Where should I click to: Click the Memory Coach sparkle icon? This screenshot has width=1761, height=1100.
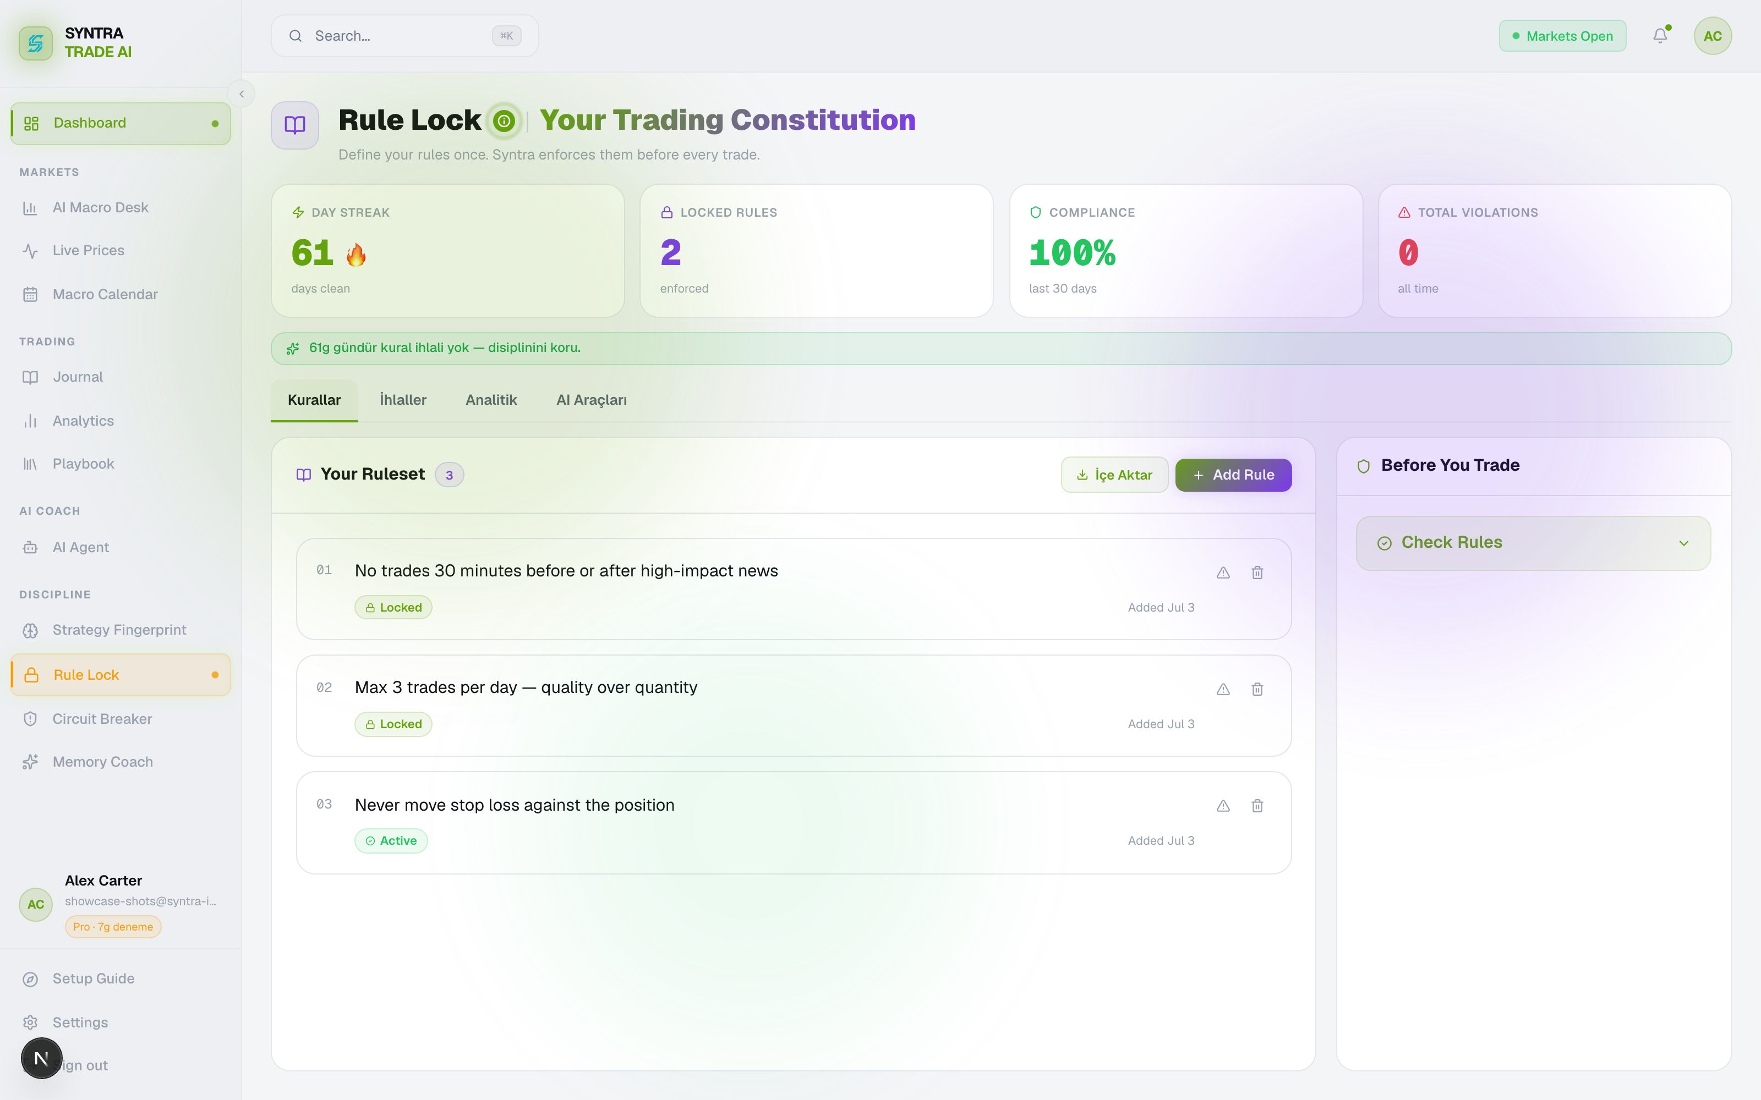click(x=30, y=762)
